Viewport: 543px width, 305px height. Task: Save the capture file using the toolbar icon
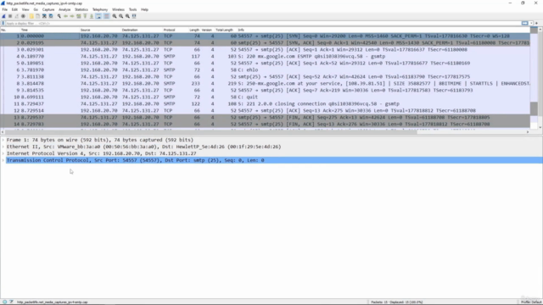coord(37,16)
